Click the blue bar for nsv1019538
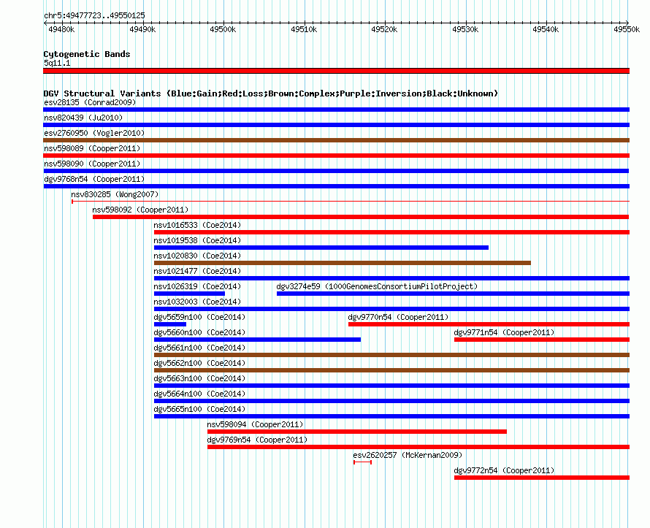Viewport: 650px width, 528px height. pos(321,248)
